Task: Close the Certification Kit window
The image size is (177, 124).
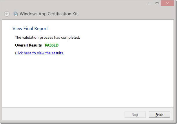Action: tap(167, 3)
